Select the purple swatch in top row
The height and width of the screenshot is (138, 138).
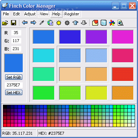click(96, 37)
